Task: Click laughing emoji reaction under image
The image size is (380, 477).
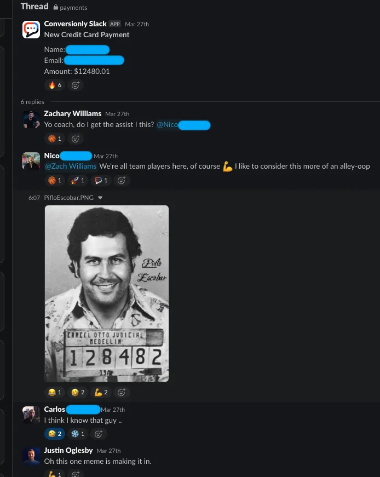Action: point(55,393)
